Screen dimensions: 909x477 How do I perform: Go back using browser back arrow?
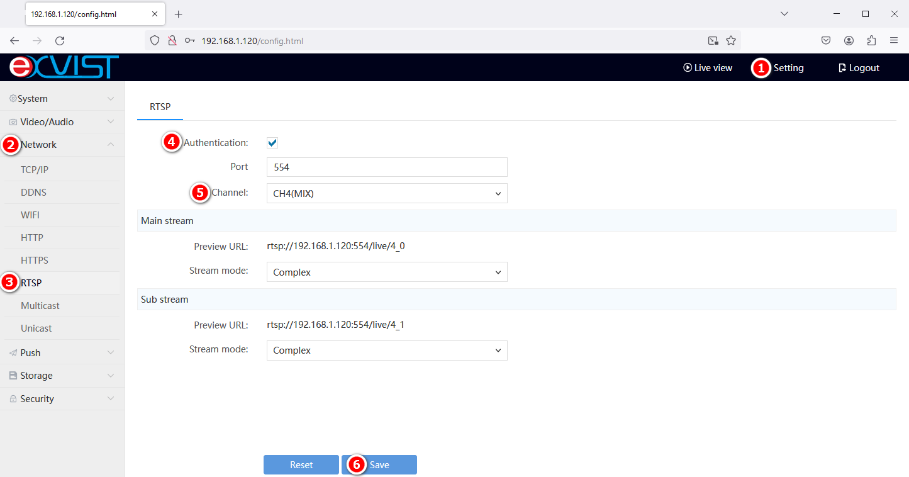(x=14, y=40)
